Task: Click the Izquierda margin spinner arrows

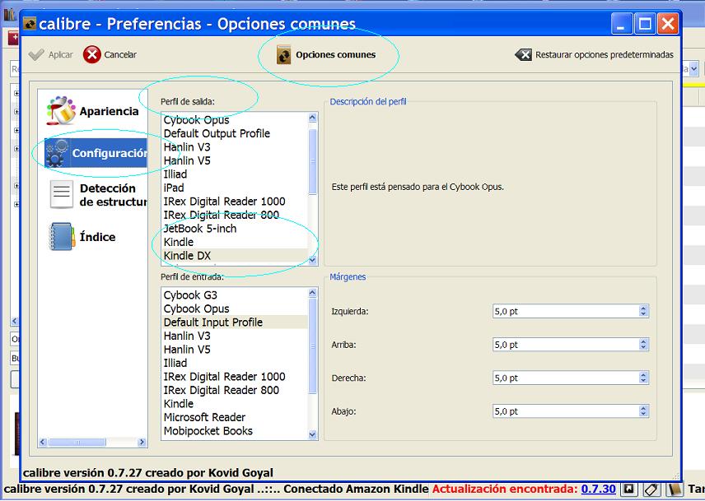Action: (643, 311)
